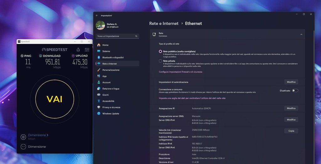Viewport: 321px width, 164px height.
Task: Click the 1.1.4.38 driver version
Action: (196, 162)
